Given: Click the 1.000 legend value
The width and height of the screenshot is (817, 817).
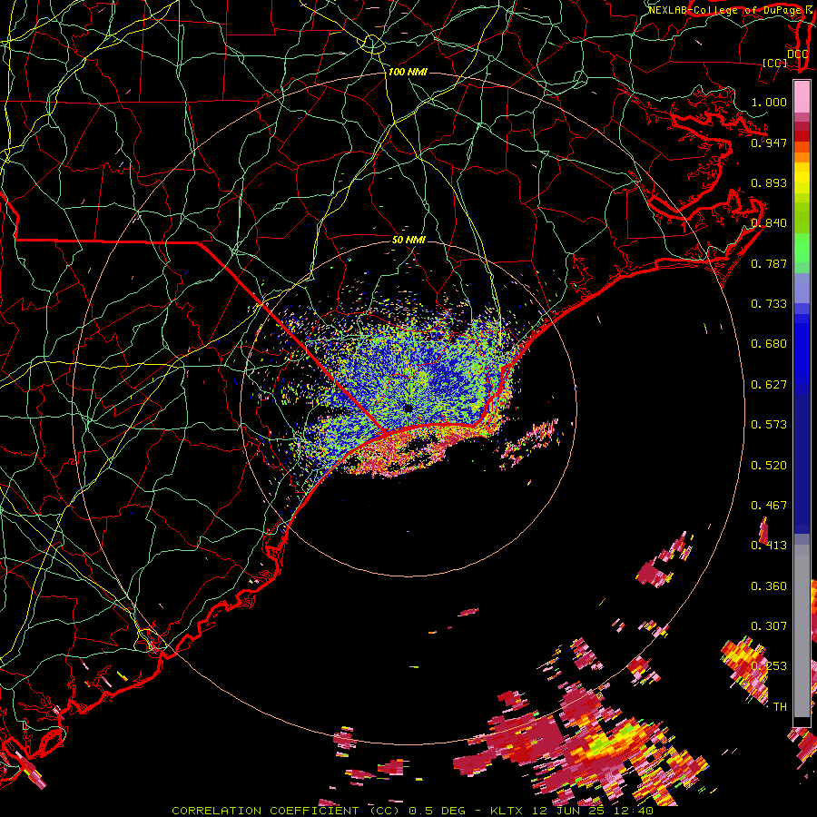Looking at the screenshot, I should click(769, 102).
